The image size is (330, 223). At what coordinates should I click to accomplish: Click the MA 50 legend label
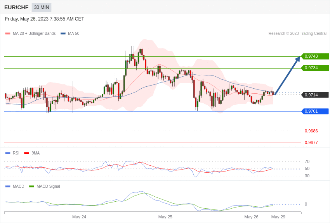(74, 33)
